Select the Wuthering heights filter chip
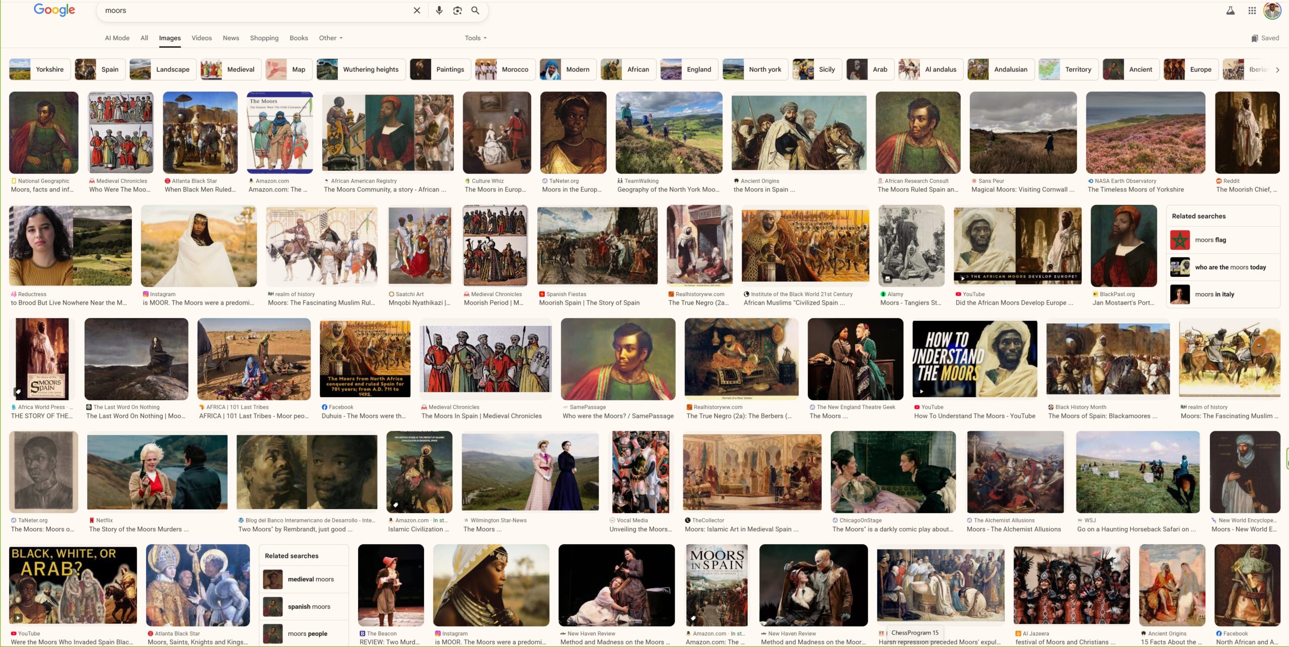The image size is (1289, 647). tap(361, 69)
